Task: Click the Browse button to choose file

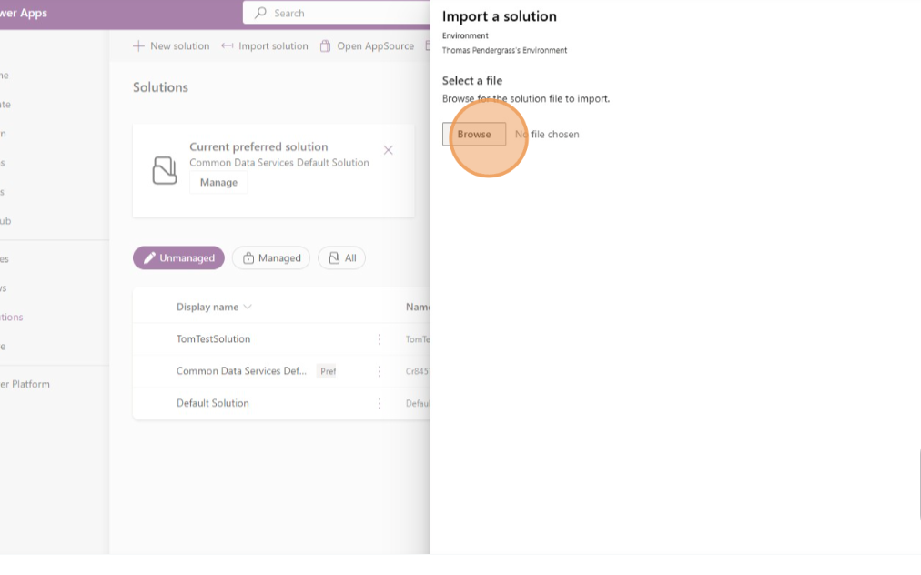Action: [474, 134]
